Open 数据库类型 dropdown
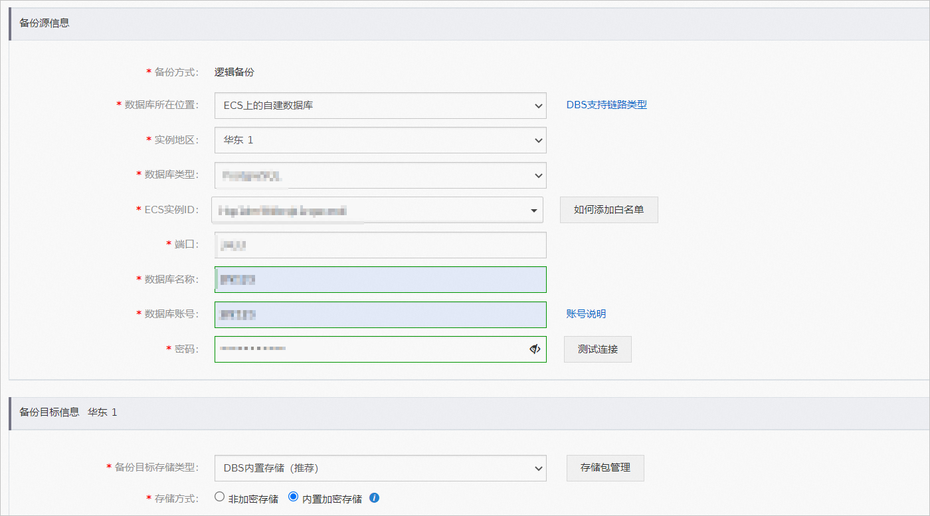 381,175
